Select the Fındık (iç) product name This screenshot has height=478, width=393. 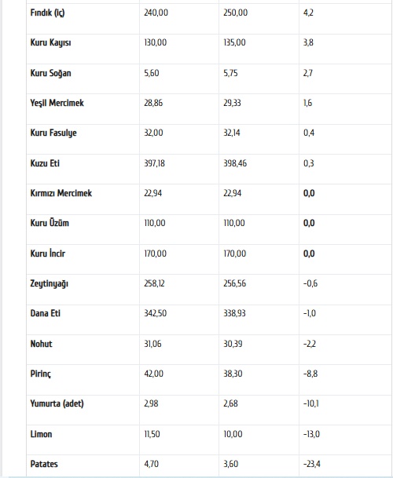47,13
